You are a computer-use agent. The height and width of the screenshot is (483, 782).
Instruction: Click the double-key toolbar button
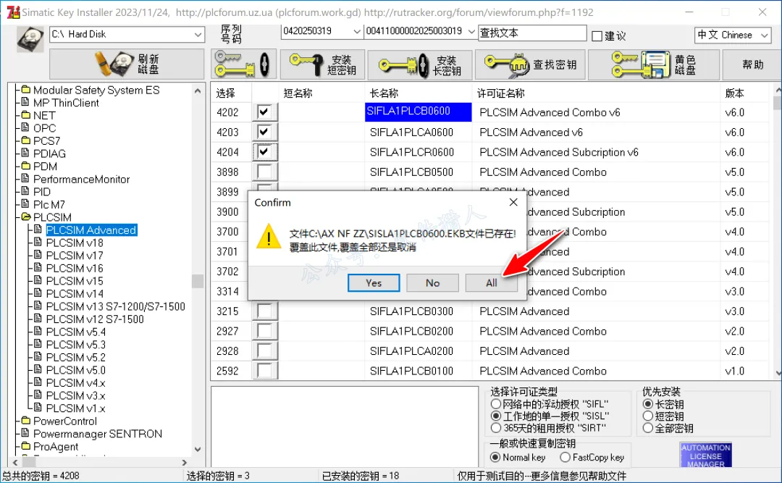pyautogui.click(x=243, y=64)
